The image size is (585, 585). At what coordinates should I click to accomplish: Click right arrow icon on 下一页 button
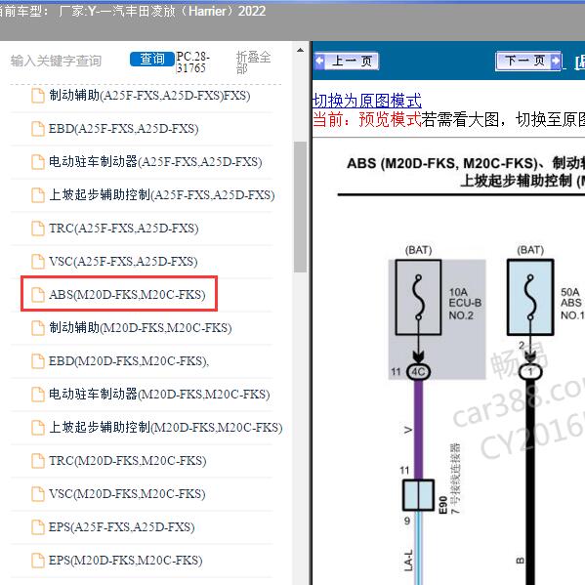(x=555, y=61)
